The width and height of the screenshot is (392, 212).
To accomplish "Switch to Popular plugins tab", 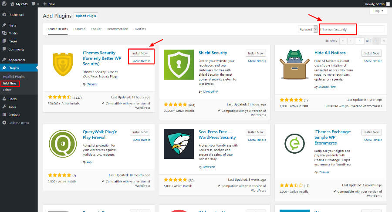I will tap(96, 29).
